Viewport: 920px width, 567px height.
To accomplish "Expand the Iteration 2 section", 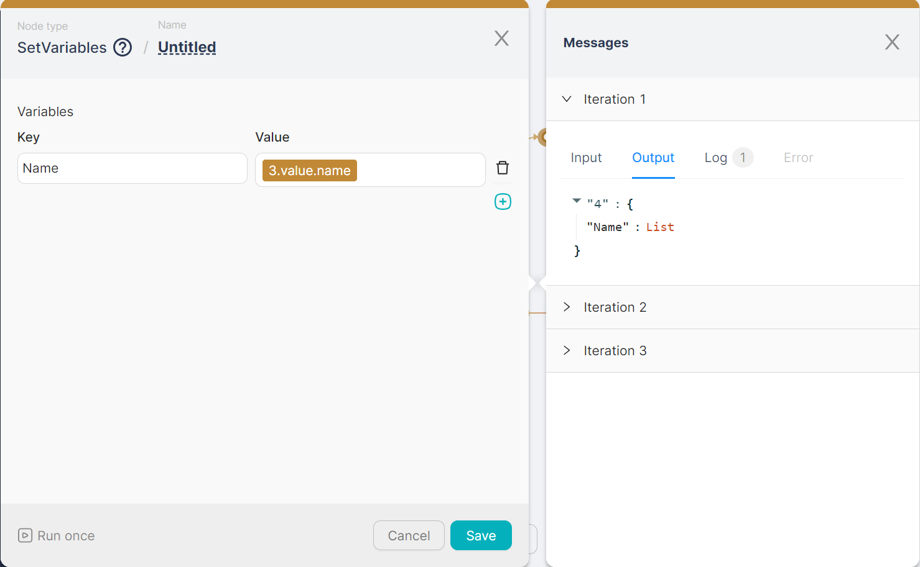I will (567, 307).
